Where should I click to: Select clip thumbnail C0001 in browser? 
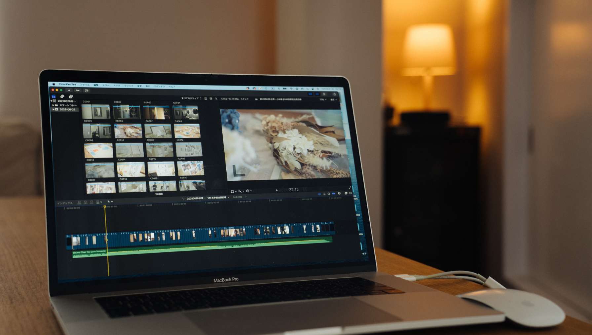click(96, 112)
